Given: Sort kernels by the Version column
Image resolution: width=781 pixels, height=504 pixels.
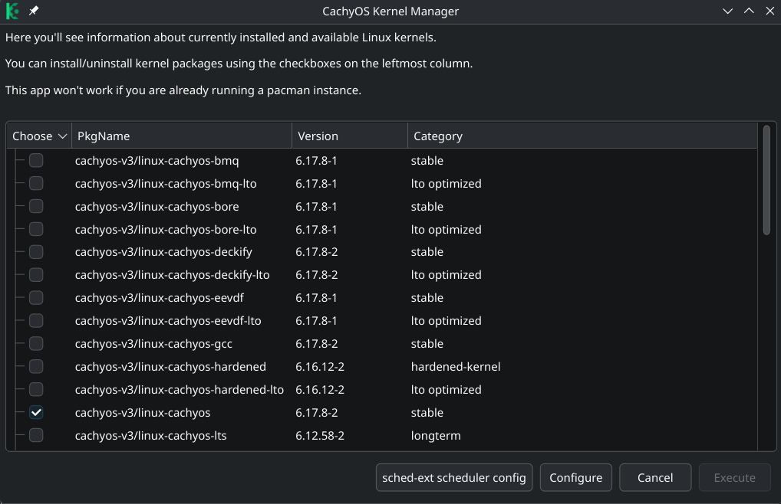Looking at the screenshot, I should point(317,136).
